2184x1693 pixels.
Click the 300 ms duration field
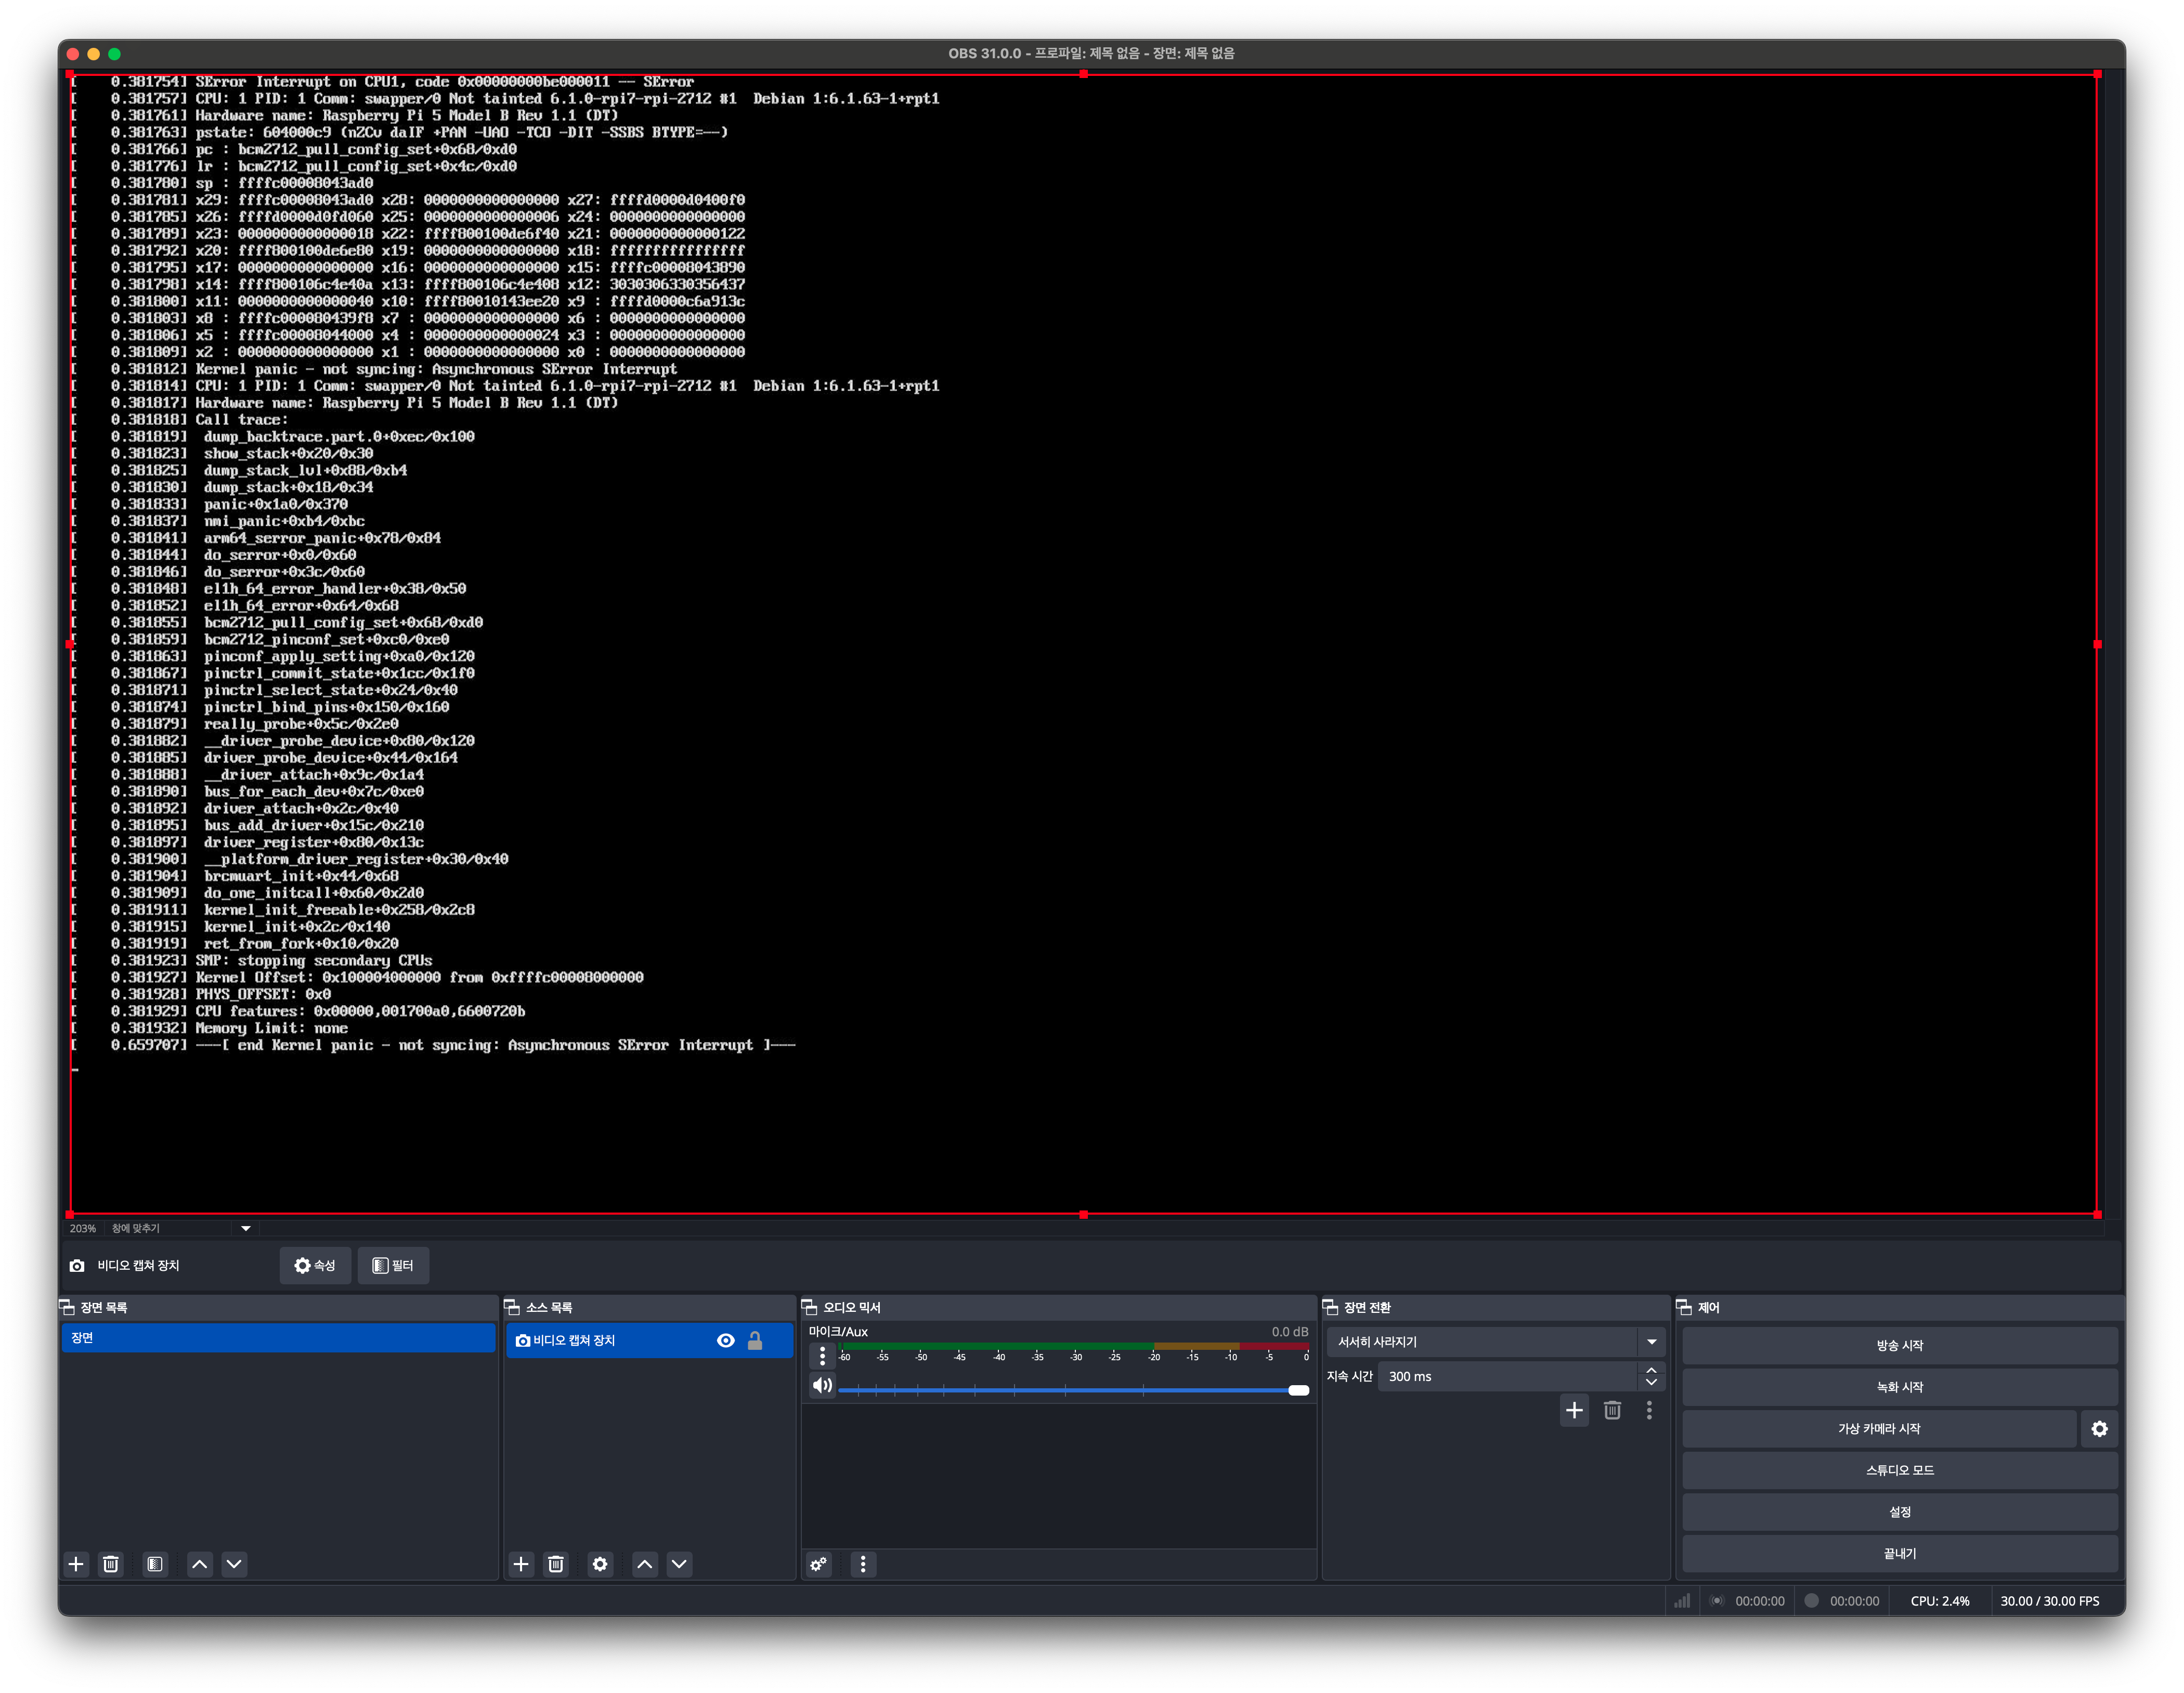click(x=1505, y=1377)
